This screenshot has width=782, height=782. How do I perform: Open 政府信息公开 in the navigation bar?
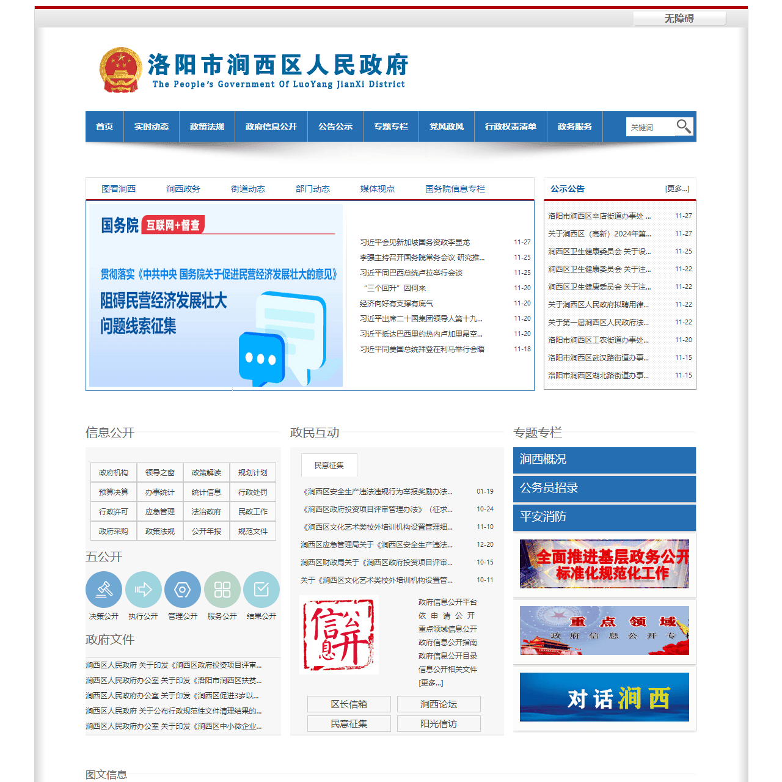point(271,126)
